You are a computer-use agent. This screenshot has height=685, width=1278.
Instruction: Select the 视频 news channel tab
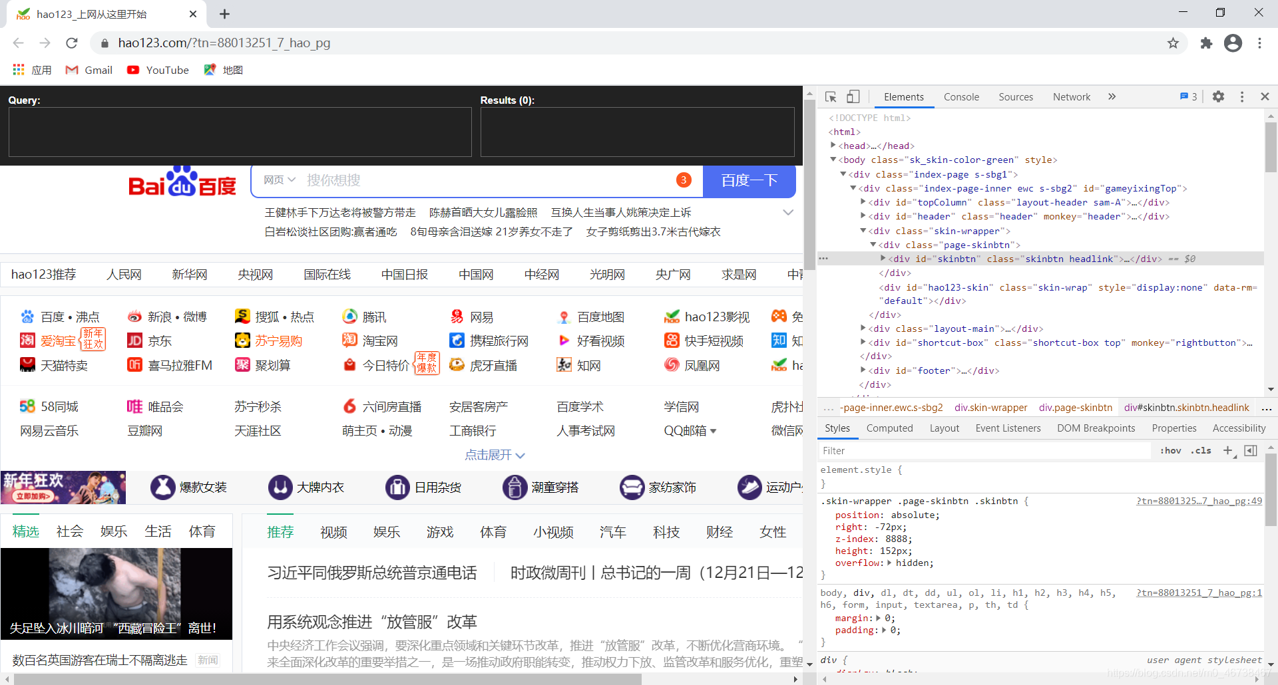(x=333, y=532)
